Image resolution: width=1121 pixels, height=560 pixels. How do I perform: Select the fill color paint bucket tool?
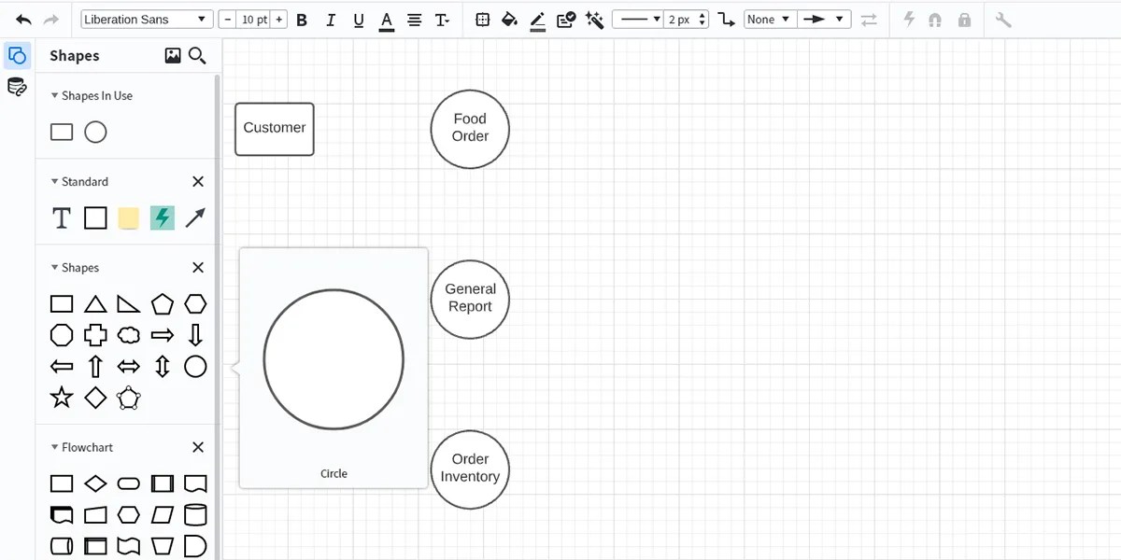[x=509, y=19]
